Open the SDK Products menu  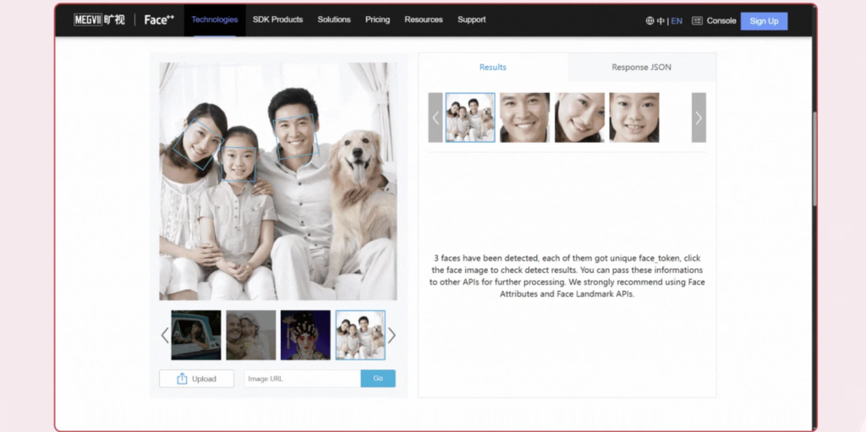point(277,19)
